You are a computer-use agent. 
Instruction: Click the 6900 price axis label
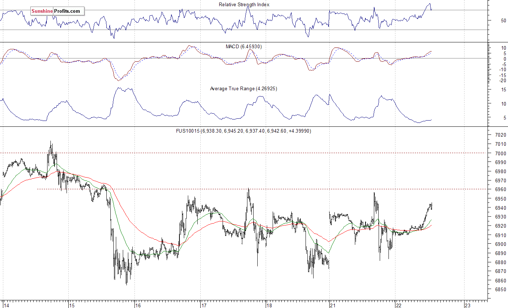pyautogui.click(x=501, y=244)
